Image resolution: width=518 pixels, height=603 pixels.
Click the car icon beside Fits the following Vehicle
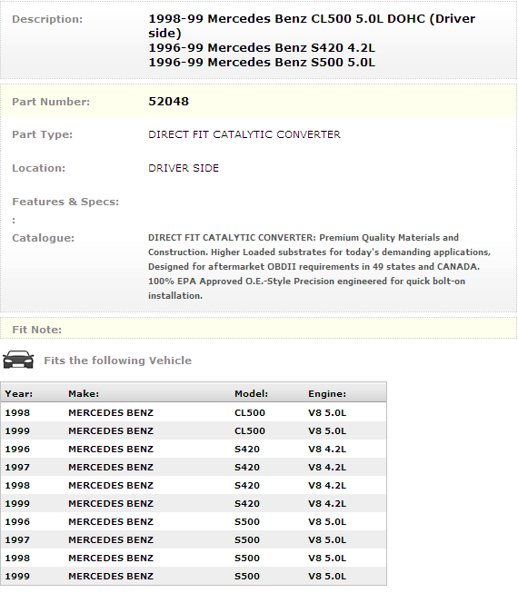point(18,360)
